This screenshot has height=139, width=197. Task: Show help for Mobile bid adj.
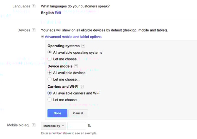click(x=34, y=125)
